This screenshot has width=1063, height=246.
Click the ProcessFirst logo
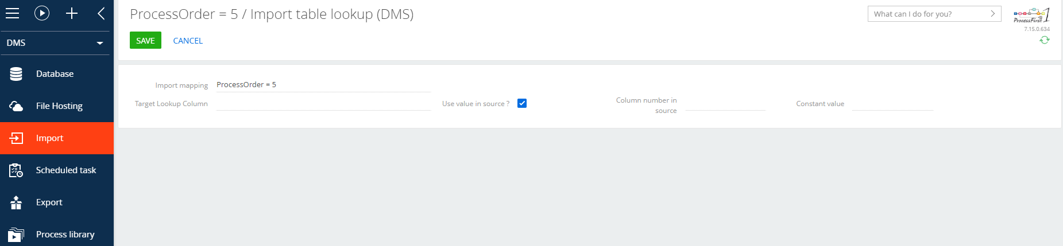pyautogui.click(x=1031, y=15)
